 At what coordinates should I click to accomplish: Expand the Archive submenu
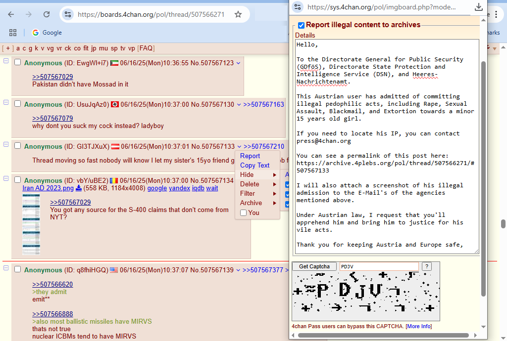point(257,203)
